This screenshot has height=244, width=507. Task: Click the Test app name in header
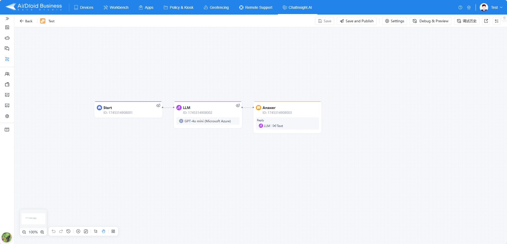click(51, 21)
